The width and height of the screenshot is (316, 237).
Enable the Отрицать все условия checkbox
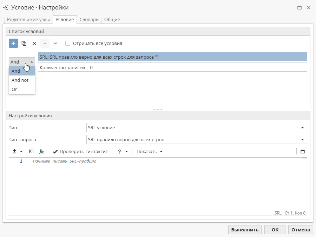click(67, 43)
